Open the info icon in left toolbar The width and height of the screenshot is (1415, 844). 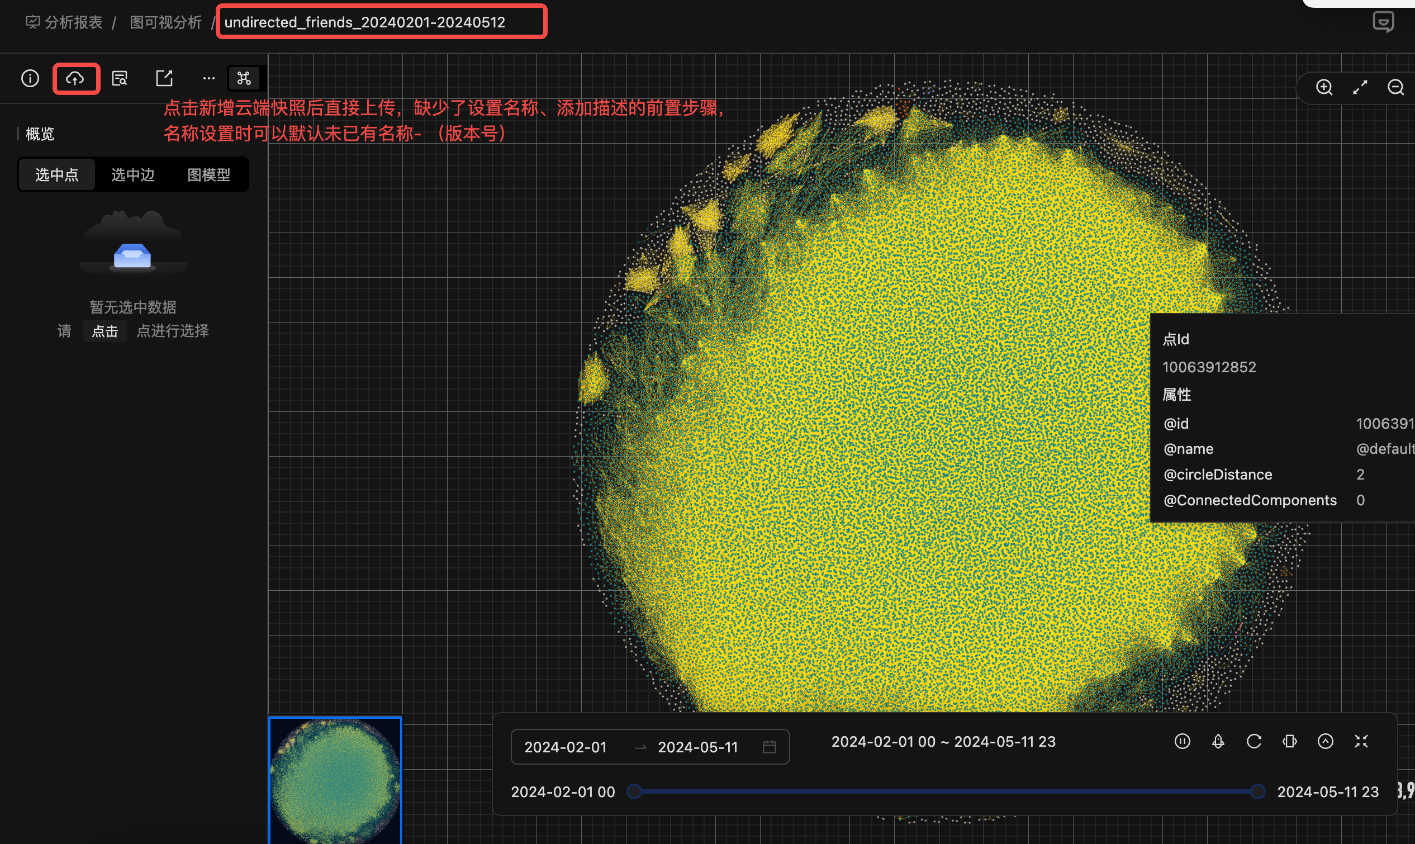(x=30, y=78)
